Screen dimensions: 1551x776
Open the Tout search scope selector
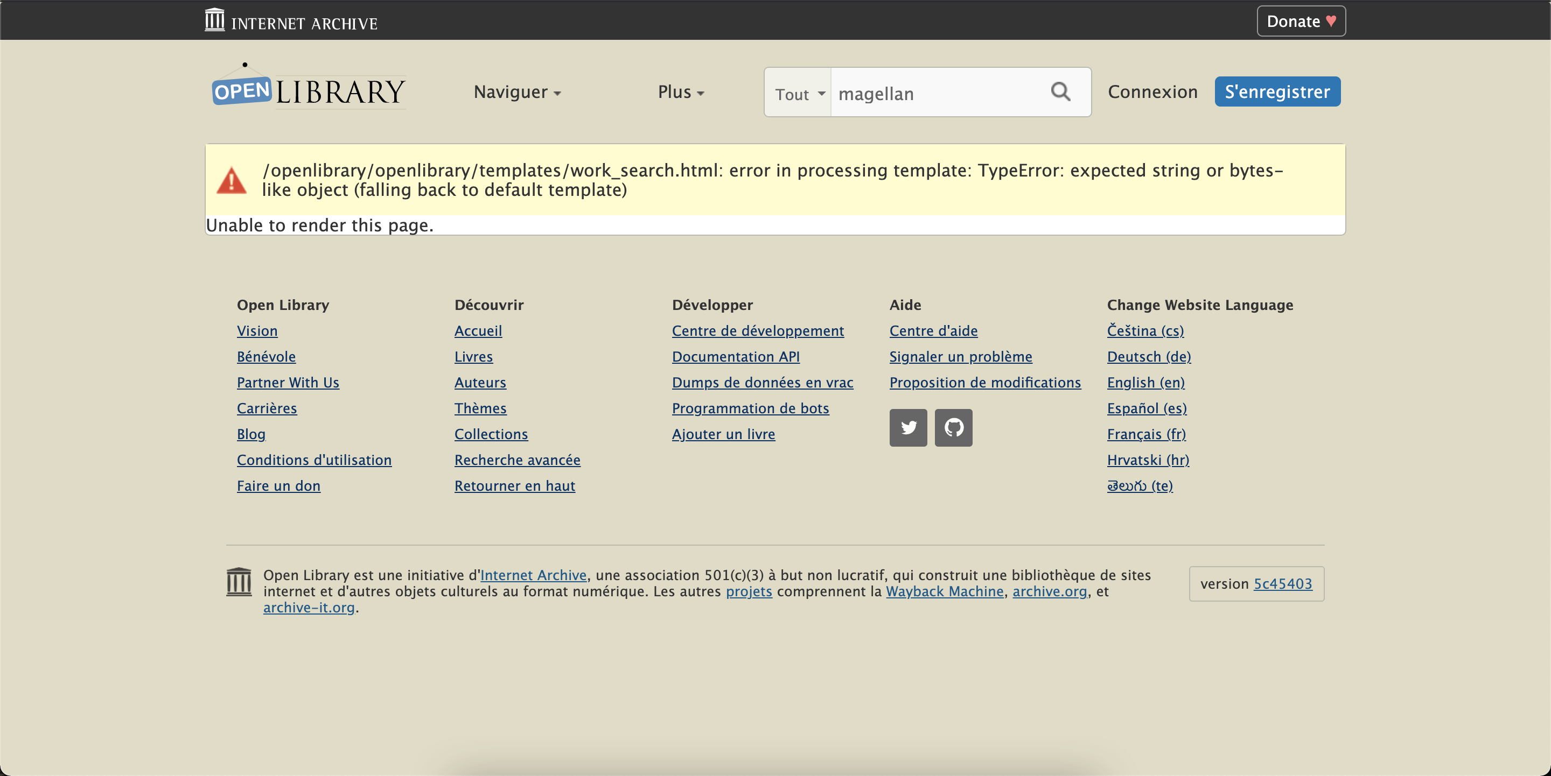(x=798, y=93)
